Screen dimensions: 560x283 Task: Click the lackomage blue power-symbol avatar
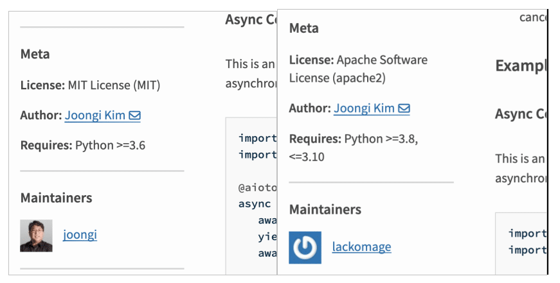click(x=305, y=247)
